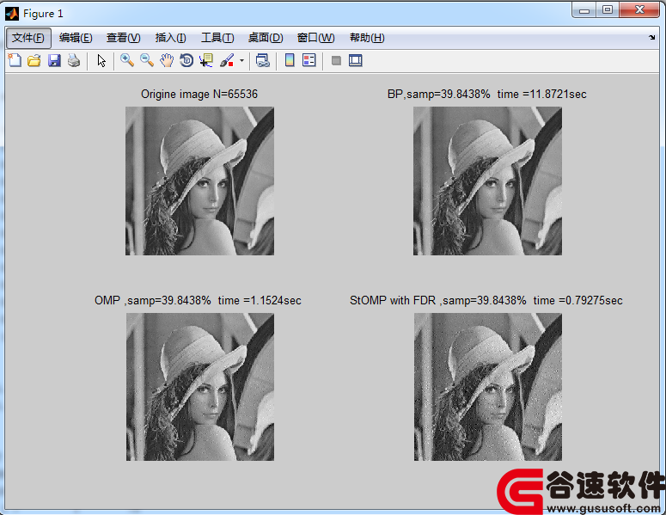
Task: Open the 编辑(E) menu
Action: (x=76, y=38)
